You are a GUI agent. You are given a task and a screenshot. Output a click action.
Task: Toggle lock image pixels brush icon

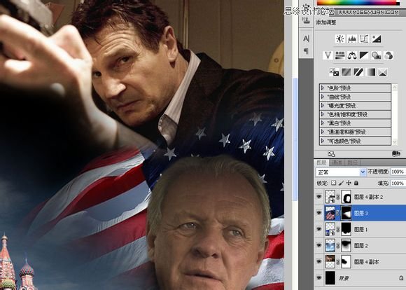tap(342, 183)
